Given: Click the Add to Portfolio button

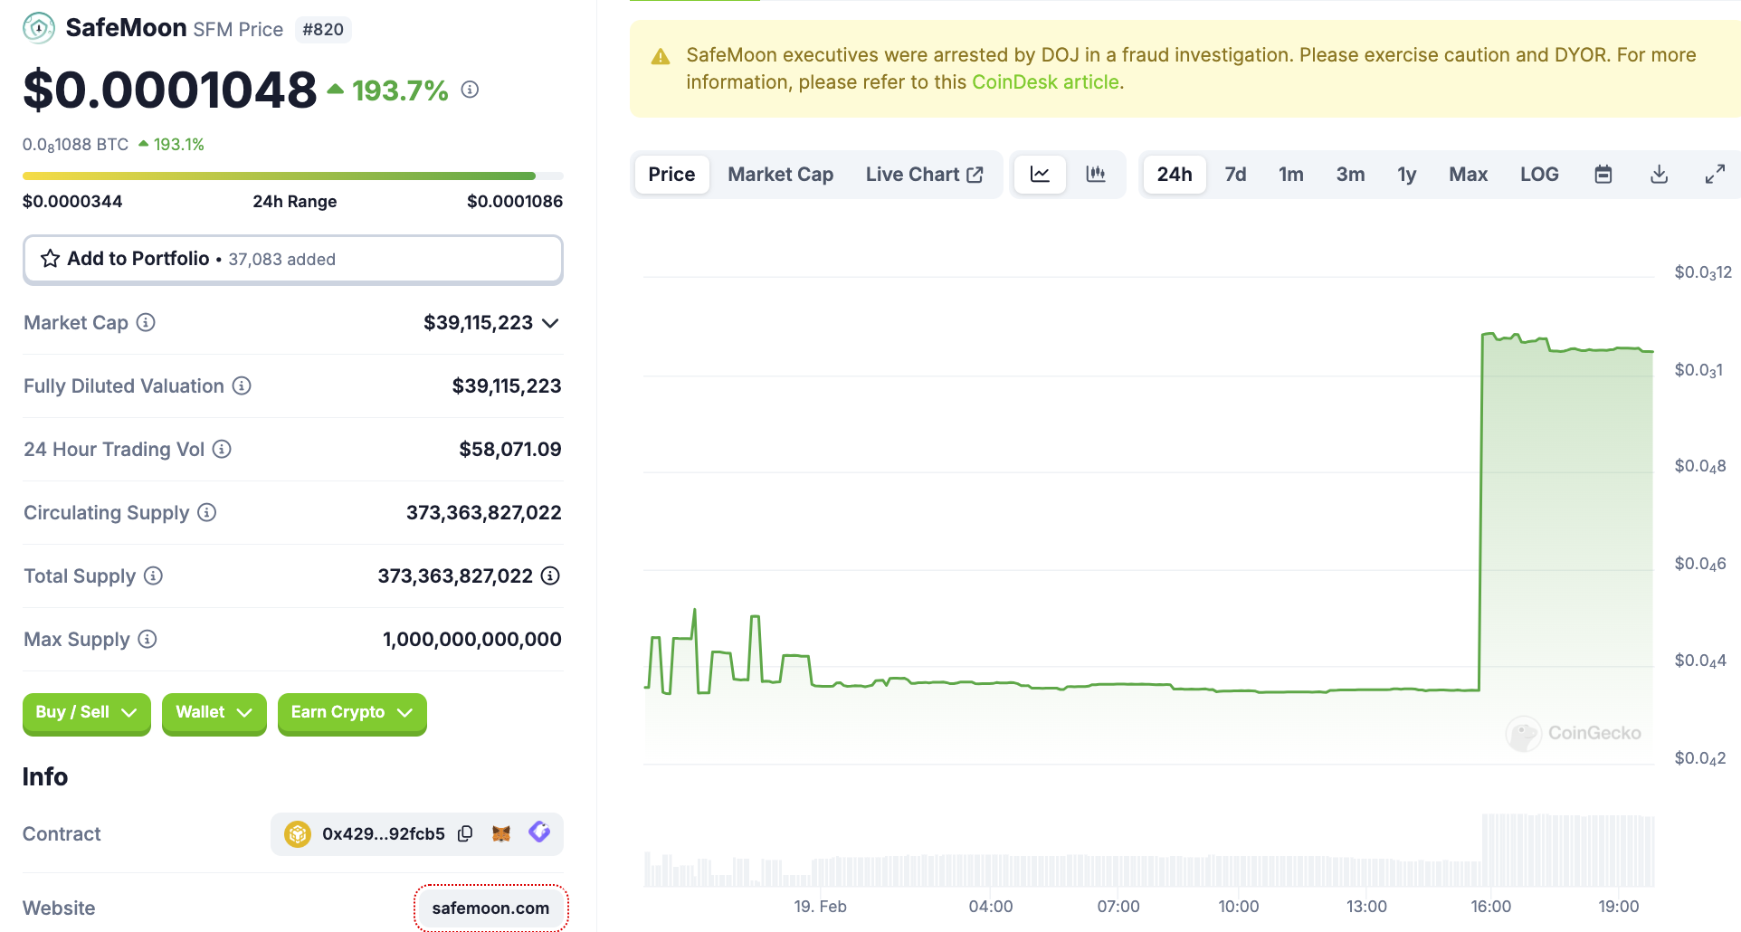Looking at the screenshot, I should [x=293, y=260].
